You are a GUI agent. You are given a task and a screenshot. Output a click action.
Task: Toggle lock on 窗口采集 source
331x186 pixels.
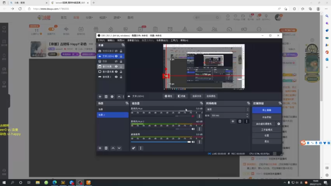click(x=121, y=67)
